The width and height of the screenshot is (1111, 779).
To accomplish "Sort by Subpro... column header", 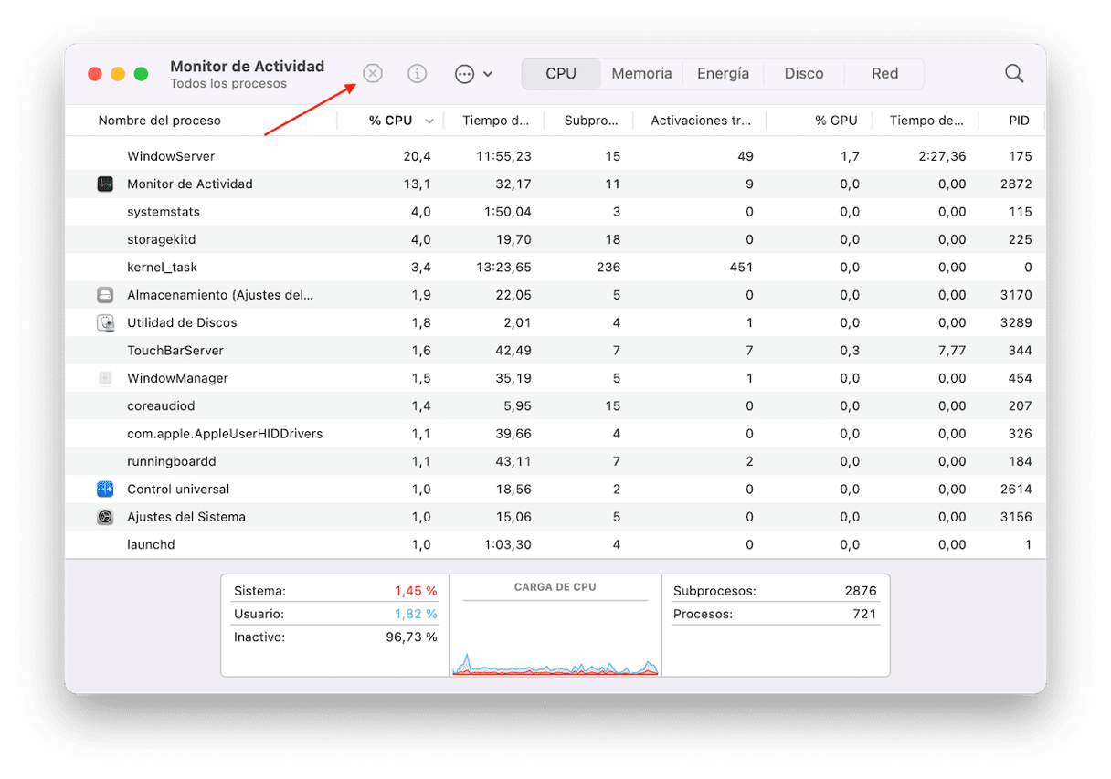I will [592, 121].
